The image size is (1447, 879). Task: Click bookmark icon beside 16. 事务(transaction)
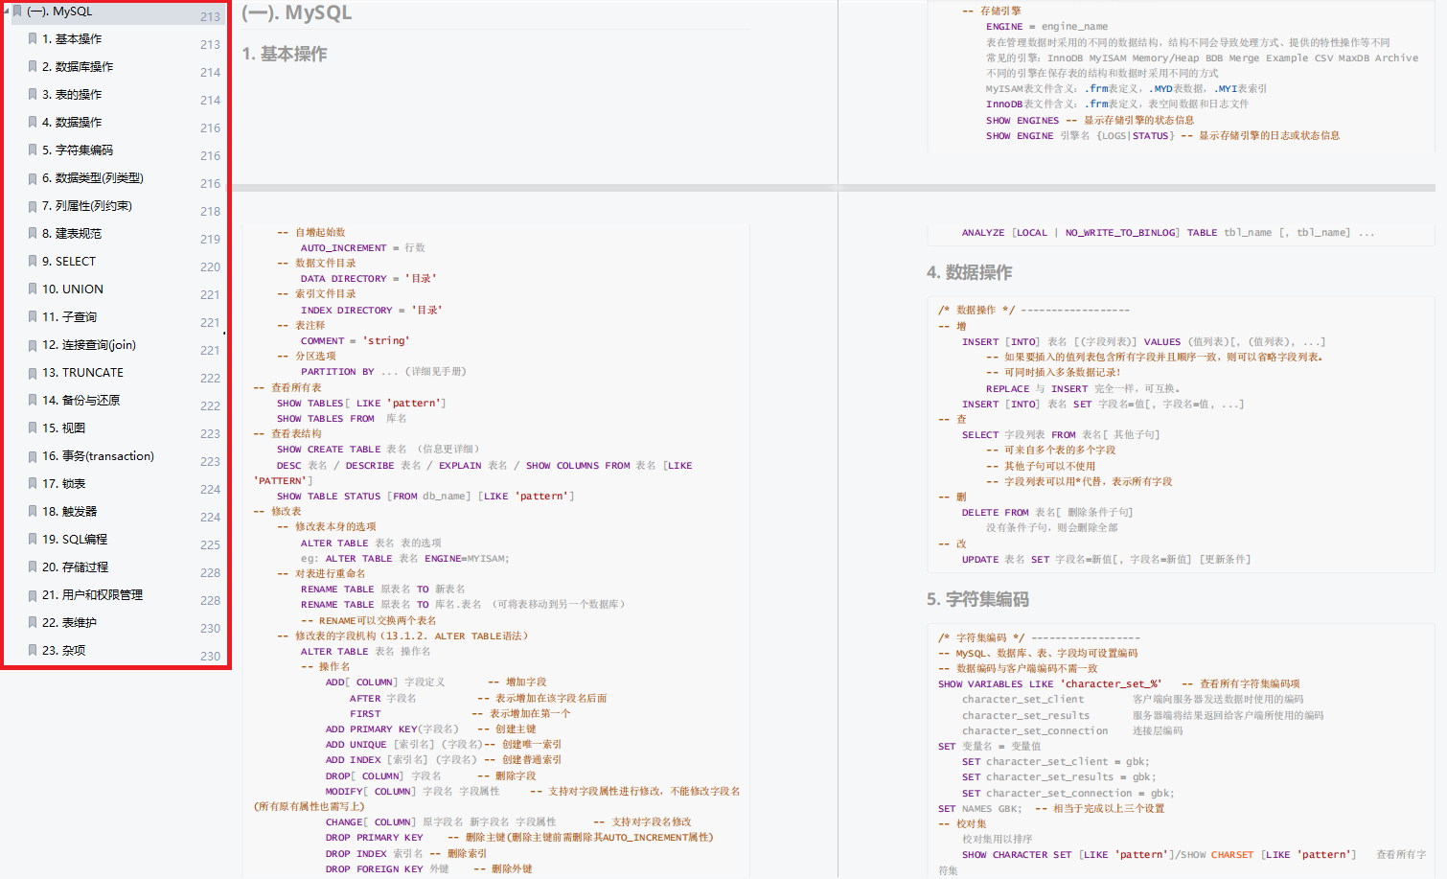34,456
